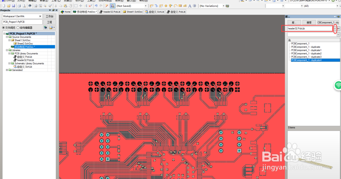Select Sheet2.SchDoc in project tree
341x179 pixels.
click(25, 43)
